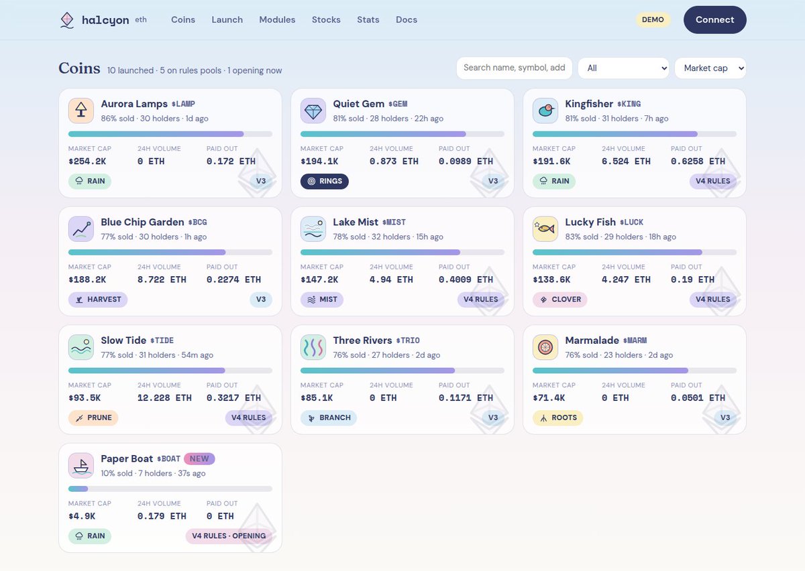Open the Stats nav item
Viewport: 805px width, 571px height.
pyautogui.click(x=368, y=20)
